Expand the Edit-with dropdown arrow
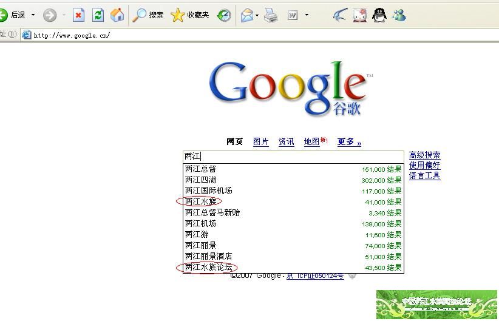Viewport: 499px width, 321px height. [307, 15]
